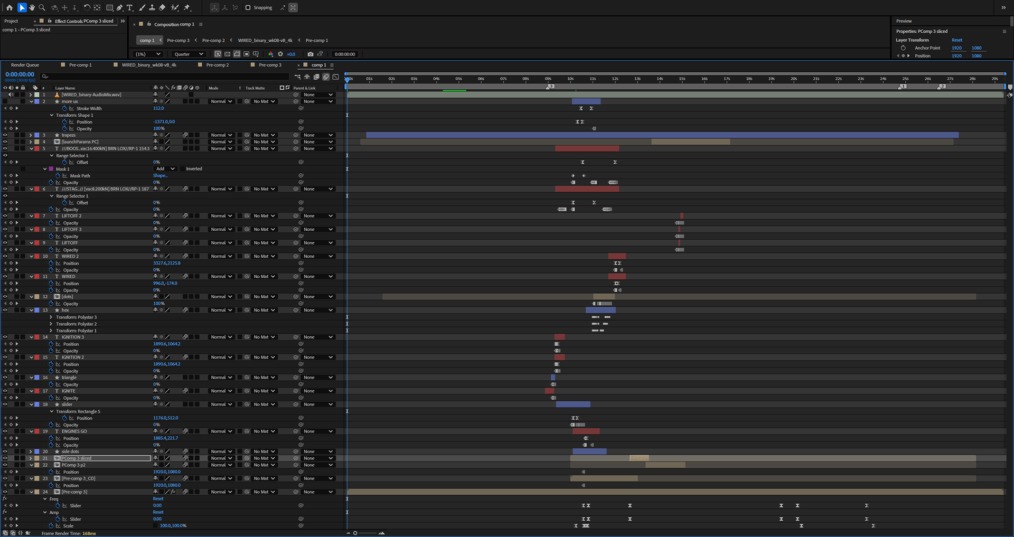Go to the Home screen icon
Screen dimensions: 1014x537
9,7
